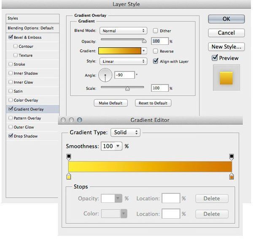Screen dimensions: 253x244
Task: Enable the Outer Glow checkbox
Action: [11, 127]
